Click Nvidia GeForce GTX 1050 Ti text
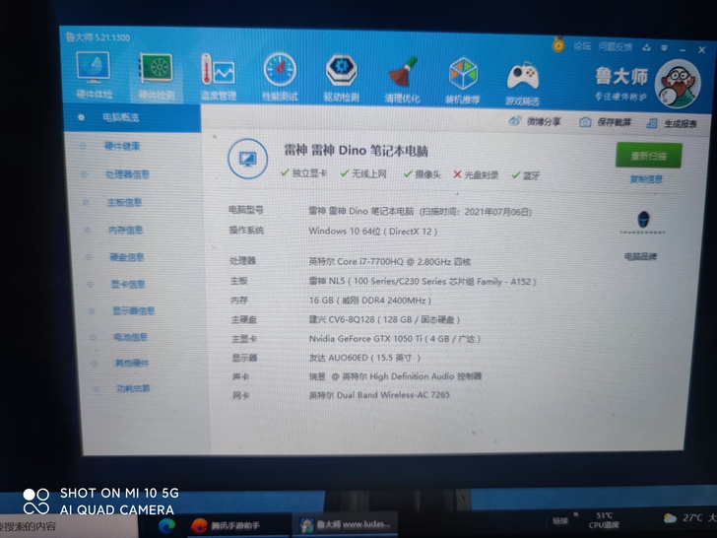The image size is (717, 538). [x=395, y=339]
